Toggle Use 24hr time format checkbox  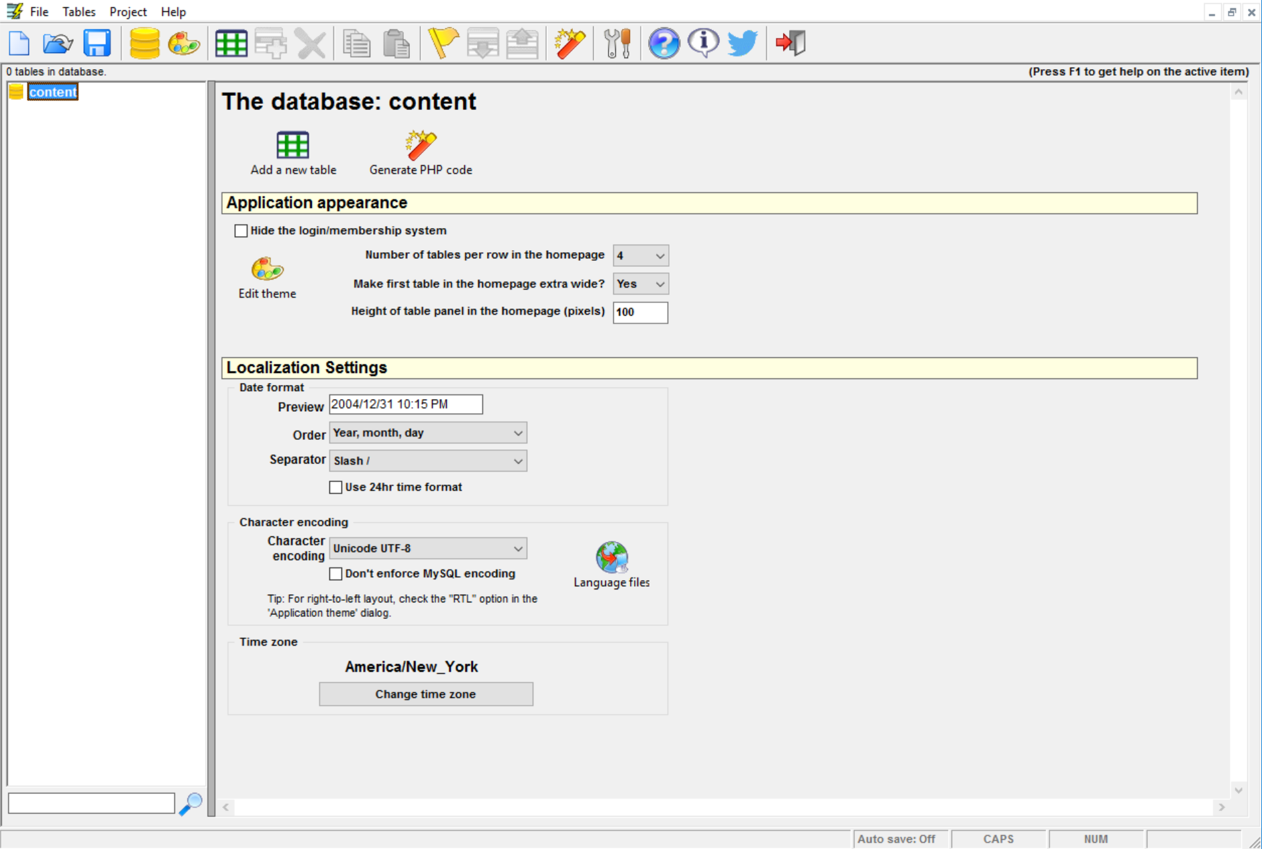(336, 488)
